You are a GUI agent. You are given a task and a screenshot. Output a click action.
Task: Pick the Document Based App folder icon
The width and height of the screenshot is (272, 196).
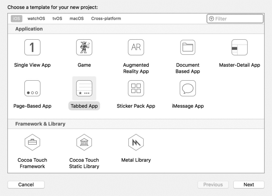[188, 47]
